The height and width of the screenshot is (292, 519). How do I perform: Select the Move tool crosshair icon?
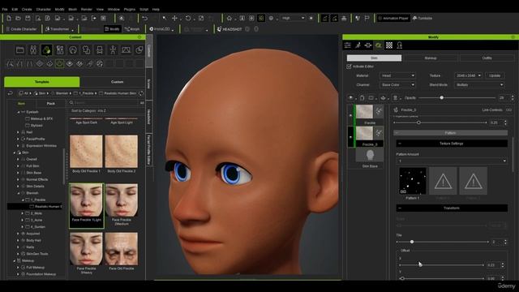click(x=175, y=18)
